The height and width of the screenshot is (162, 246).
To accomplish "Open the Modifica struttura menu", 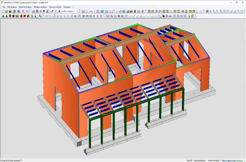I will coord(40,7).
